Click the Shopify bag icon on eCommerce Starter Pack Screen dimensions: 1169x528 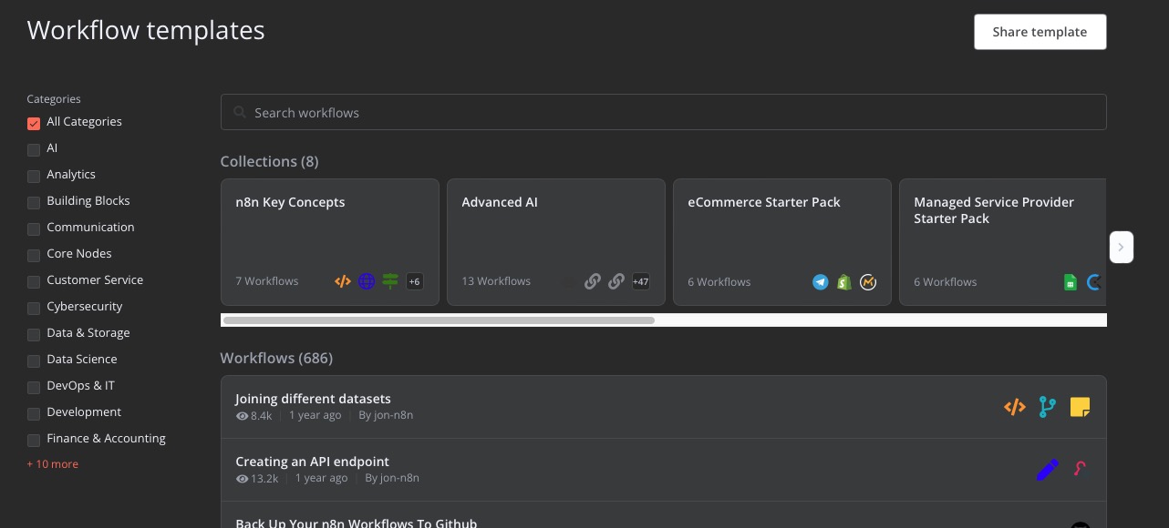click(844, 282)
